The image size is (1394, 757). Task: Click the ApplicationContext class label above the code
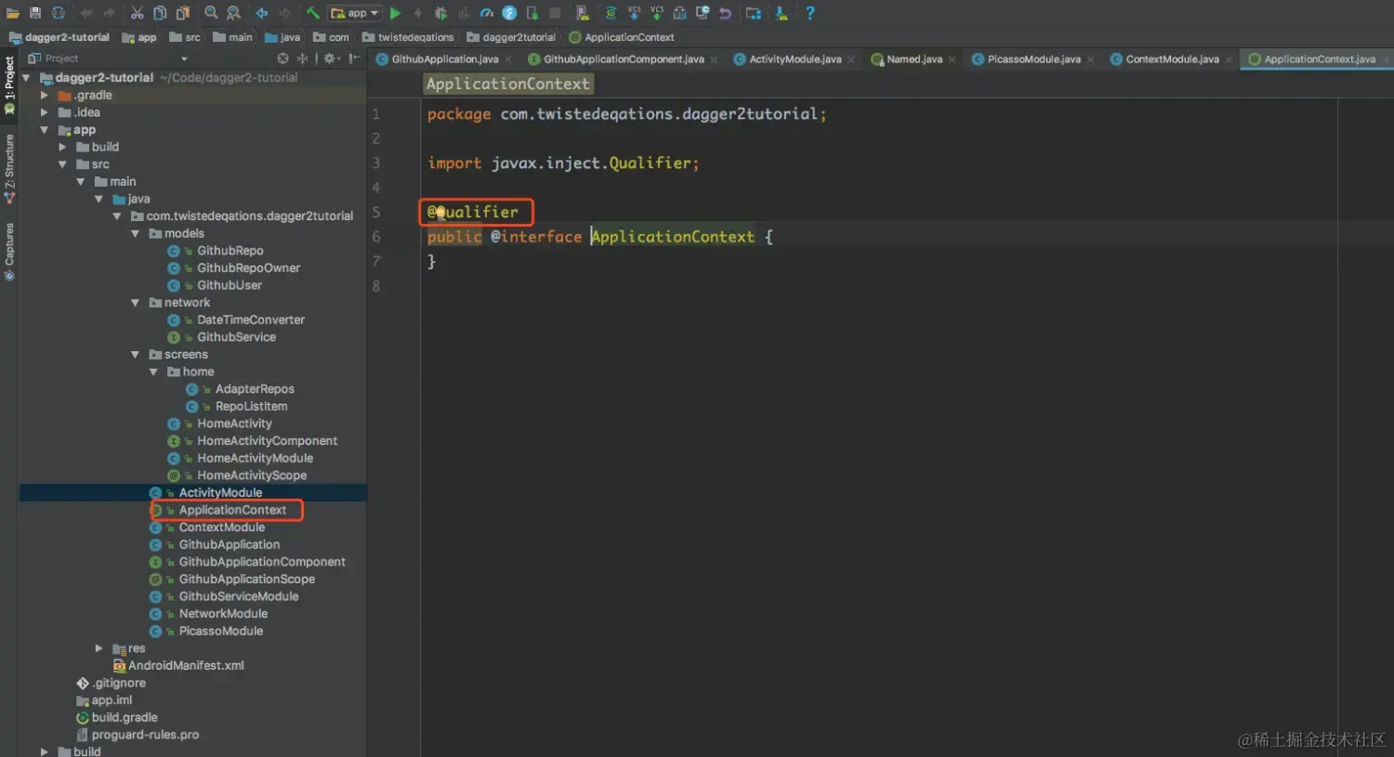pos(507,84)
